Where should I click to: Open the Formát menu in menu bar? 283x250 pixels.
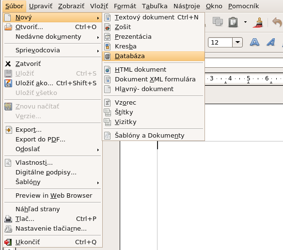pyautogui.click(x=125, y=6)
